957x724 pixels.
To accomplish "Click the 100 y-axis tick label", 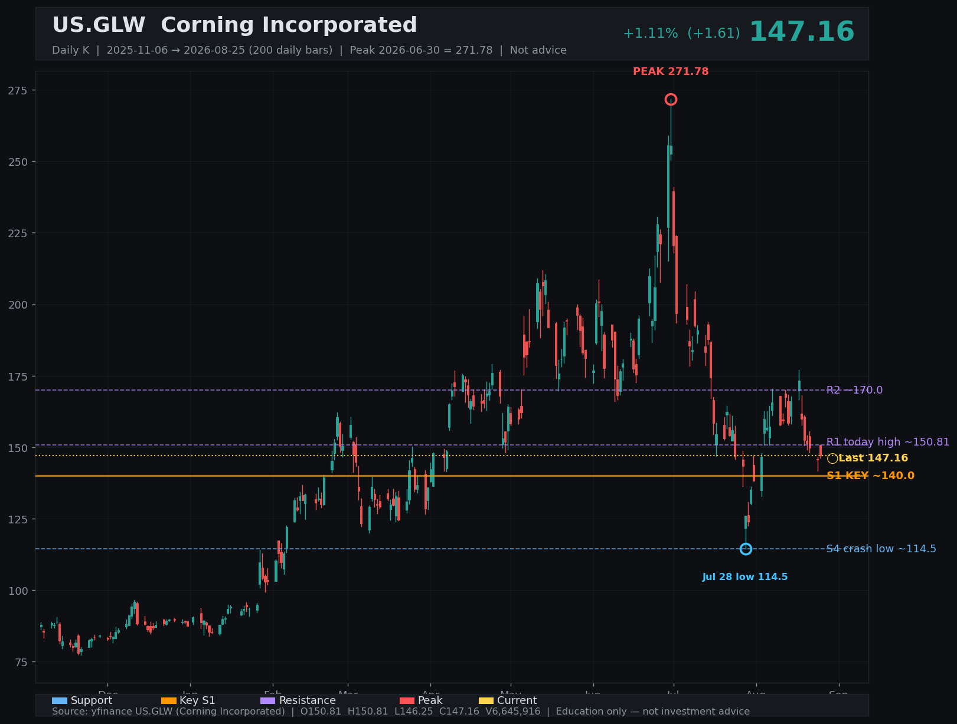I will (18, 591).
